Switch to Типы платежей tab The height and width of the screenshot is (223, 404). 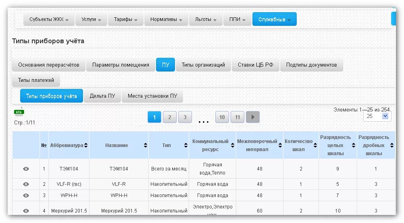pos(36,80)
